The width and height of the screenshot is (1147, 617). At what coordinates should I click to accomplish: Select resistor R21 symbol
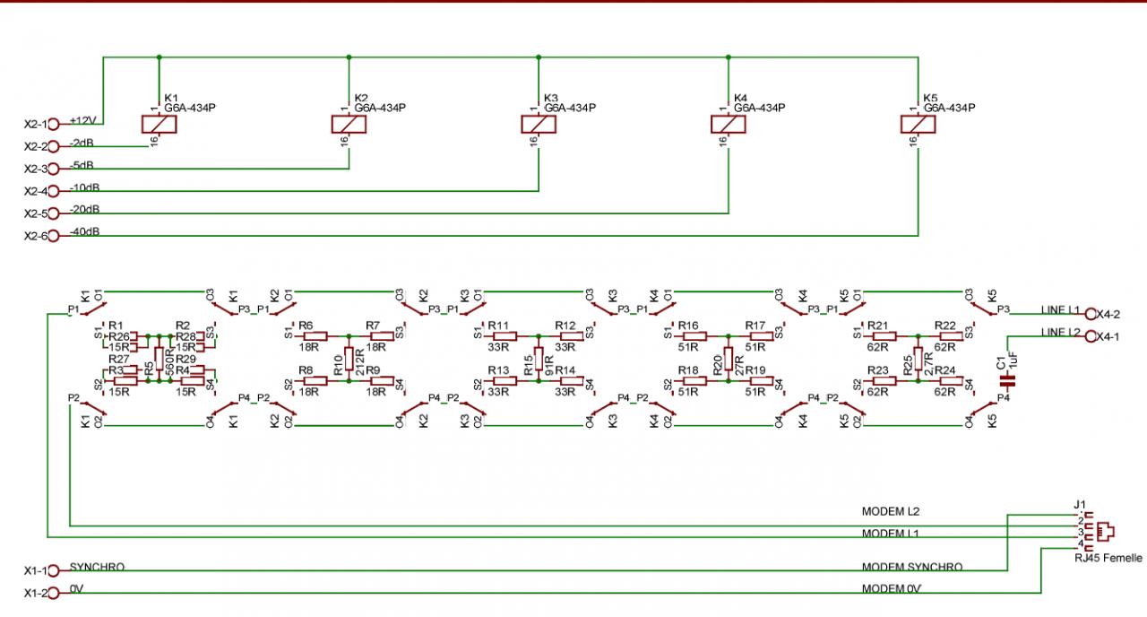pos(885,336)
